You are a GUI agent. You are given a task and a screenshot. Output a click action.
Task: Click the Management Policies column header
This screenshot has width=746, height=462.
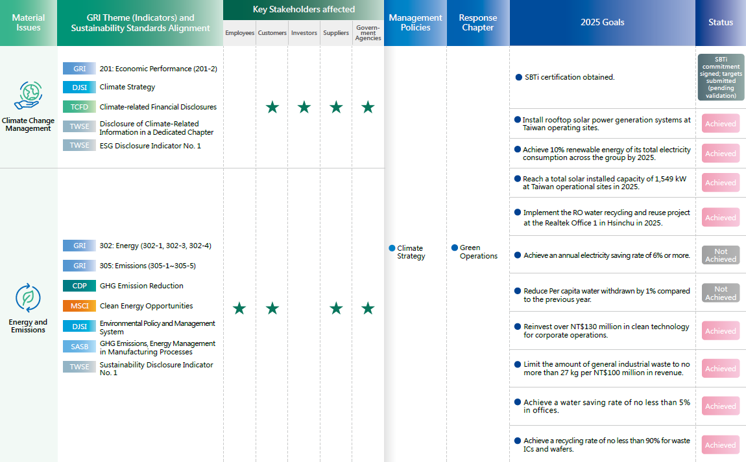(415, 23)
